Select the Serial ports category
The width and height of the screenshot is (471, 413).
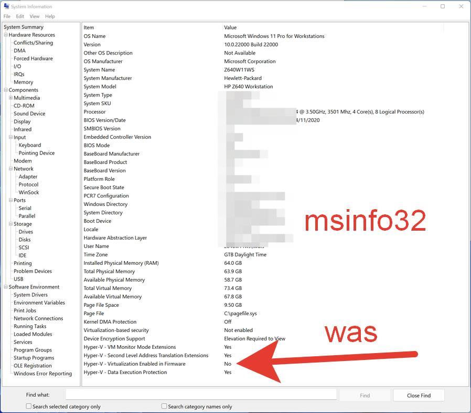25,208
